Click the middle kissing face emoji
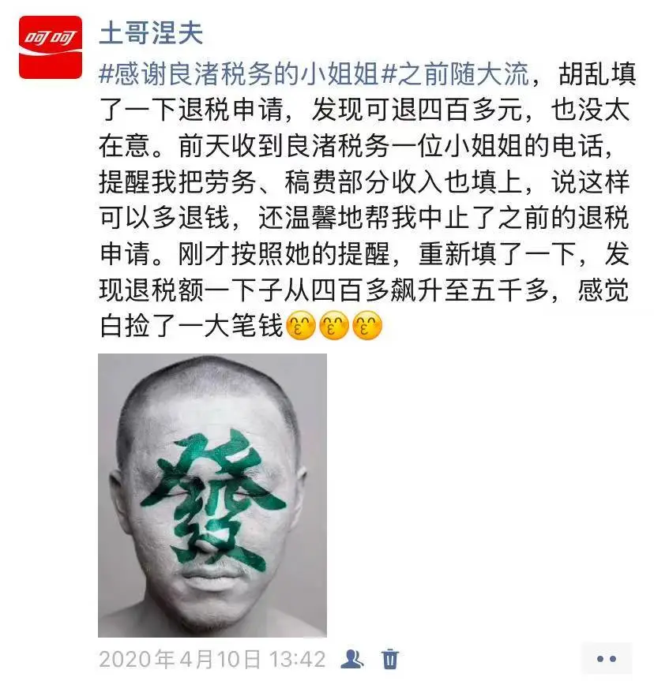 [x=334, y=325]
